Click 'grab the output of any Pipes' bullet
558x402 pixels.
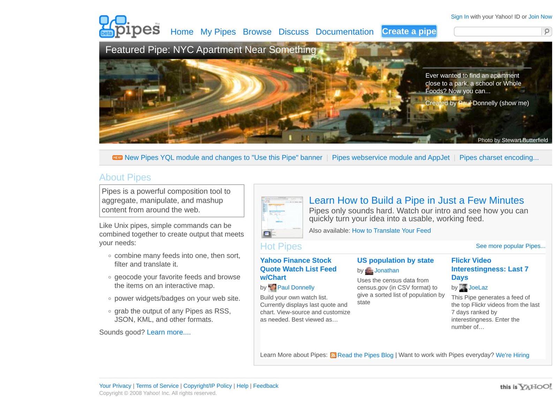pos(173,315)
